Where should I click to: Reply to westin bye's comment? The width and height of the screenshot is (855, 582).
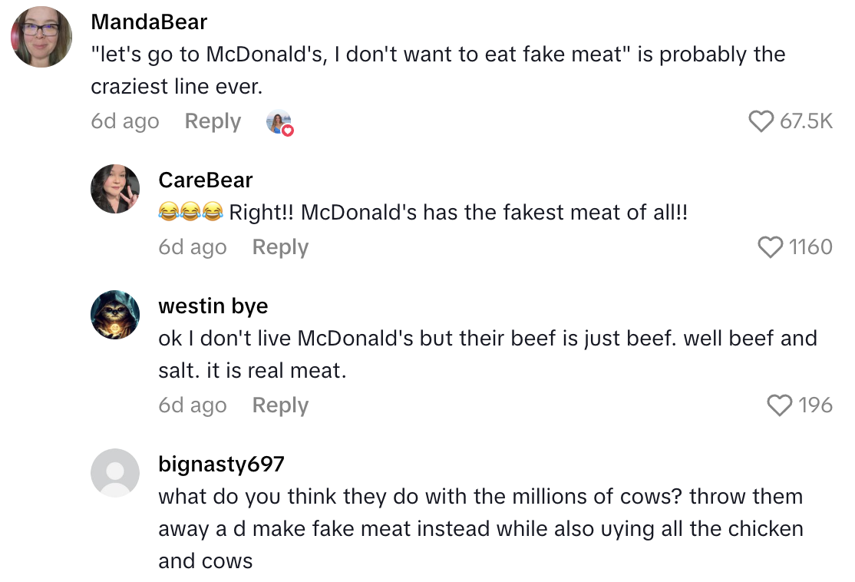pos(279,405)
